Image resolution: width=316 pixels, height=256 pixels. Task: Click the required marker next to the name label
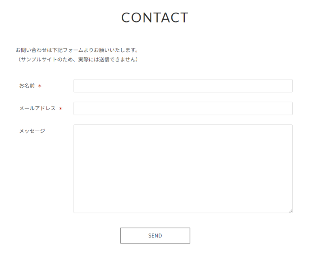click(x=39, y=86)
